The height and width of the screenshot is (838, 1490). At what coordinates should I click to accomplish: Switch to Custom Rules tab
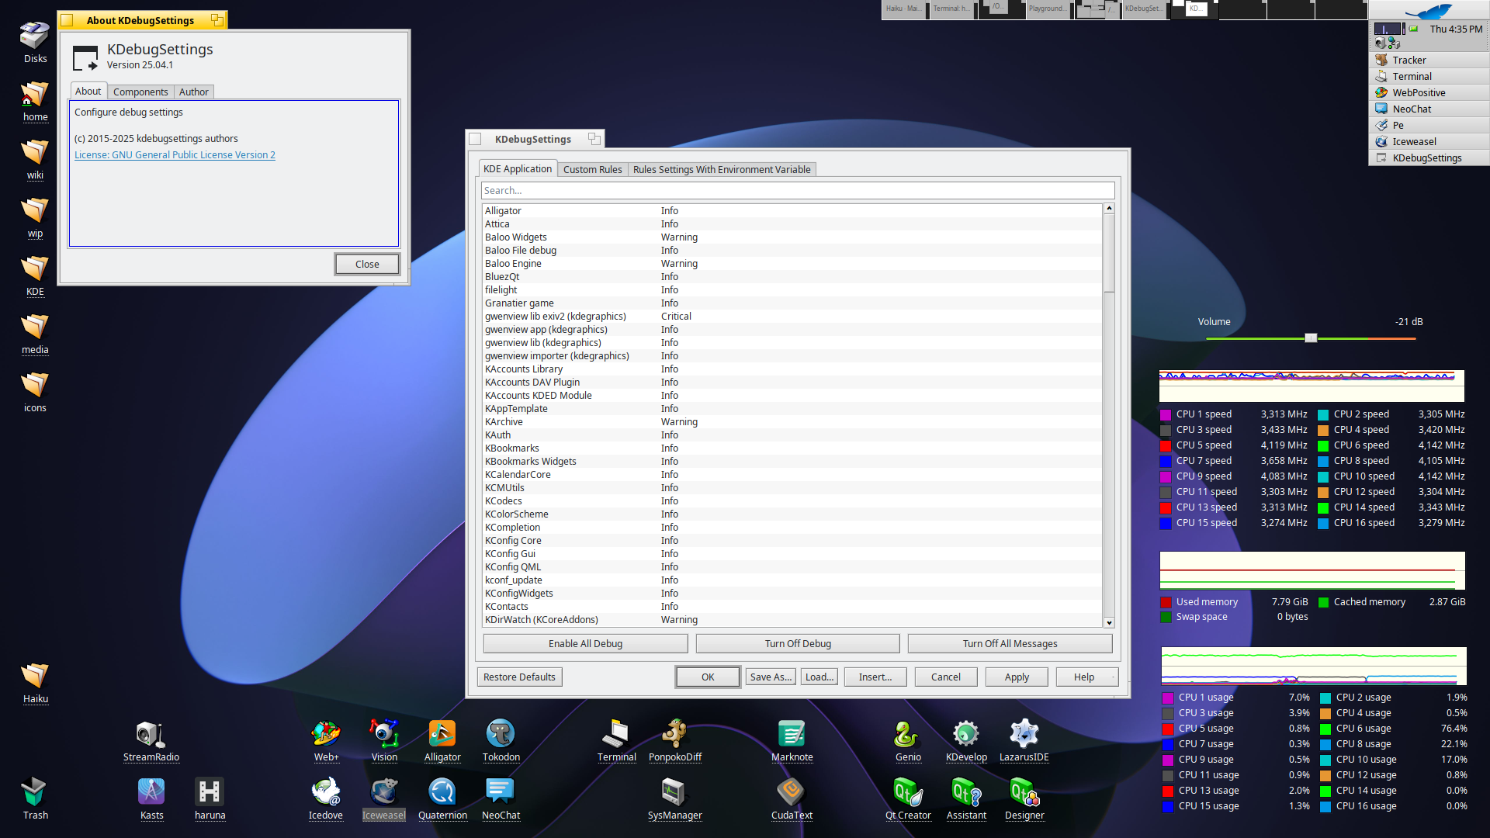pos(592,169)
